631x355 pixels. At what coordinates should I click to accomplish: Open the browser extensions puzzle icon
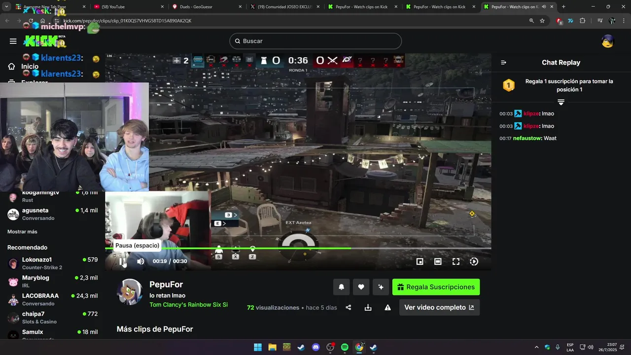point(582,21)
